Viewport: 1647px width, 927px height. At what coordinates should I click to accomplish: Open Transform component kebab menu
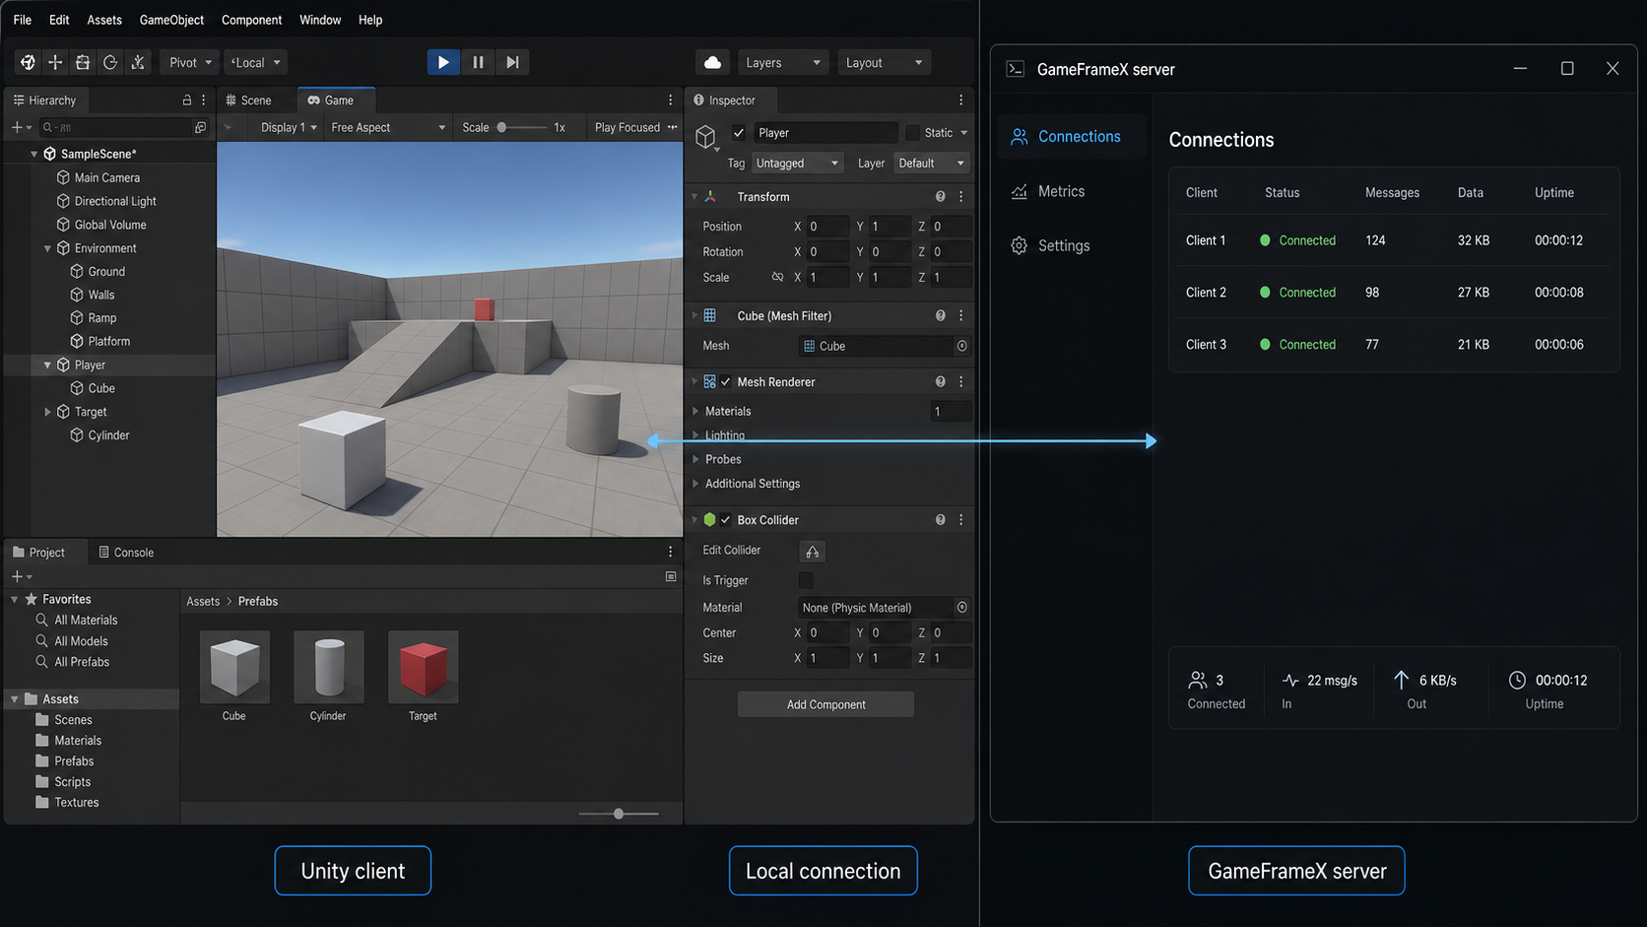point(961,197)
